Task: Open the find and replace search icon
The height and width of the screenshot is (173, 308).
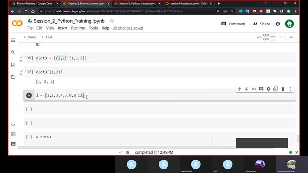Action: [13, 52]
